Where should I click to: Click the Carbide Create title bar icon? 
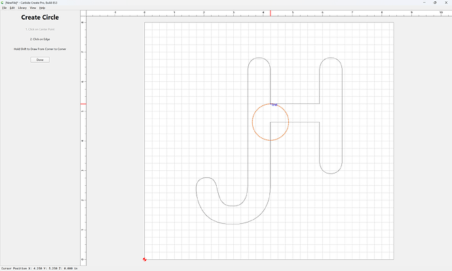tap(3, 3)
